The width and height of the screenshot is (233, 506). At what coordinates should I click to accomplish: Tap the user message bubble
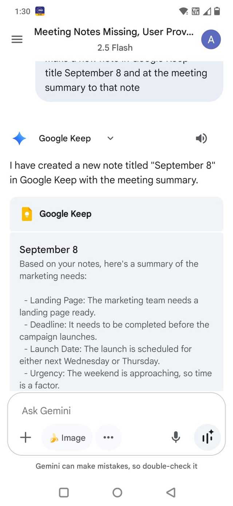click(x=129, y=81)
